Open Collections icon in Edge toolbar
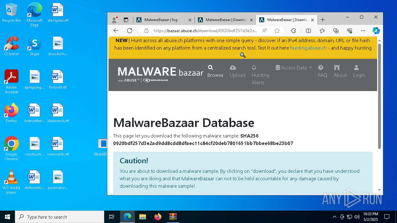This screenshot has height=223, width=397. pos(336,31)
